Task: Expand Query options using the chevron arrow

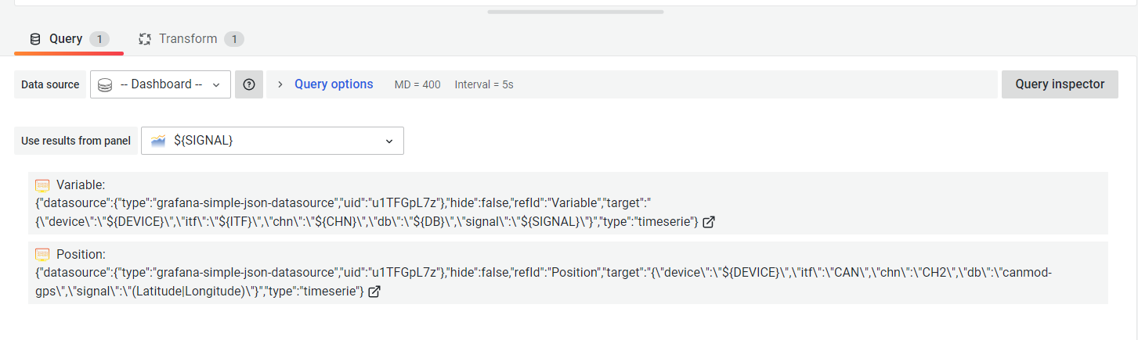Action: (x=280, y=84)
